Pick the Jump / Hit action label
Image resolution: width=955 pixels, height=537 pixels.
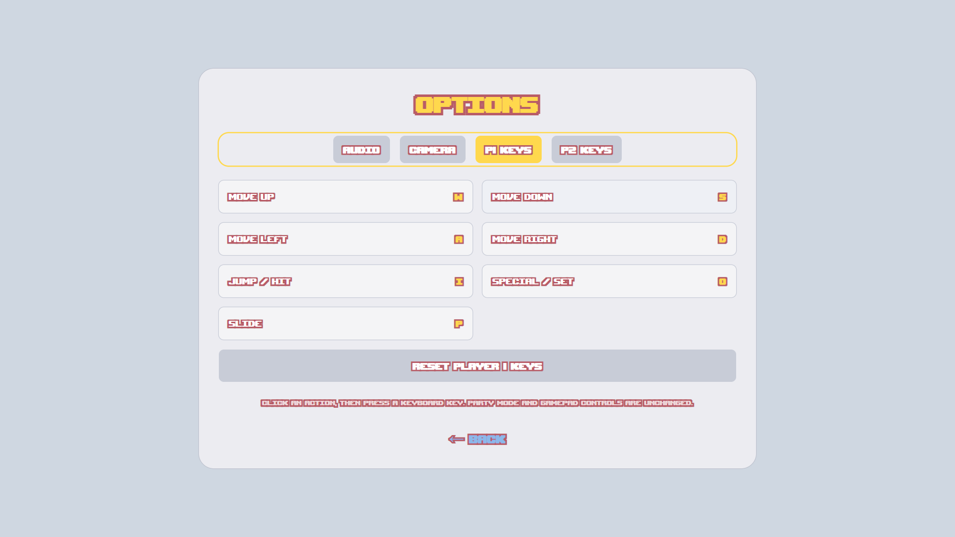(x=259, y=281)
